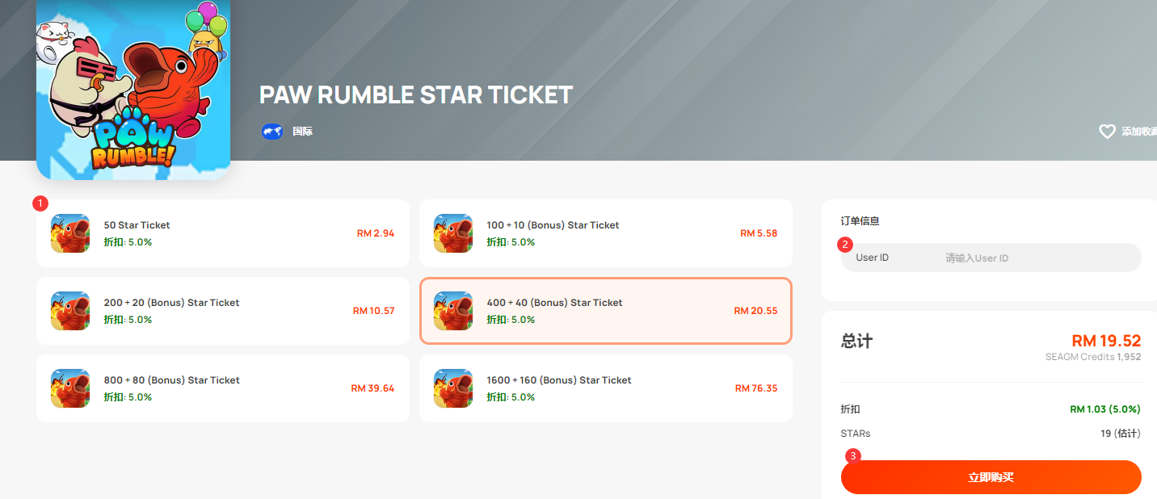Choose the 800 + 80 (Bonus) Star Ticket
The height and width of the screenshot is (499, 1157).
[223, 388]
